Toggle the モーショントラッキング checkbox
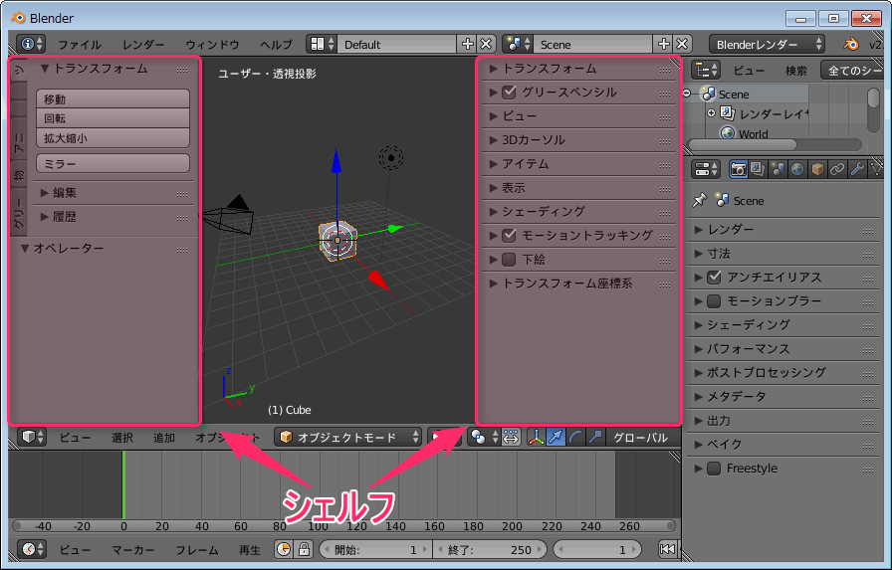This screenshot has width=892, height=570. (509, 235)
